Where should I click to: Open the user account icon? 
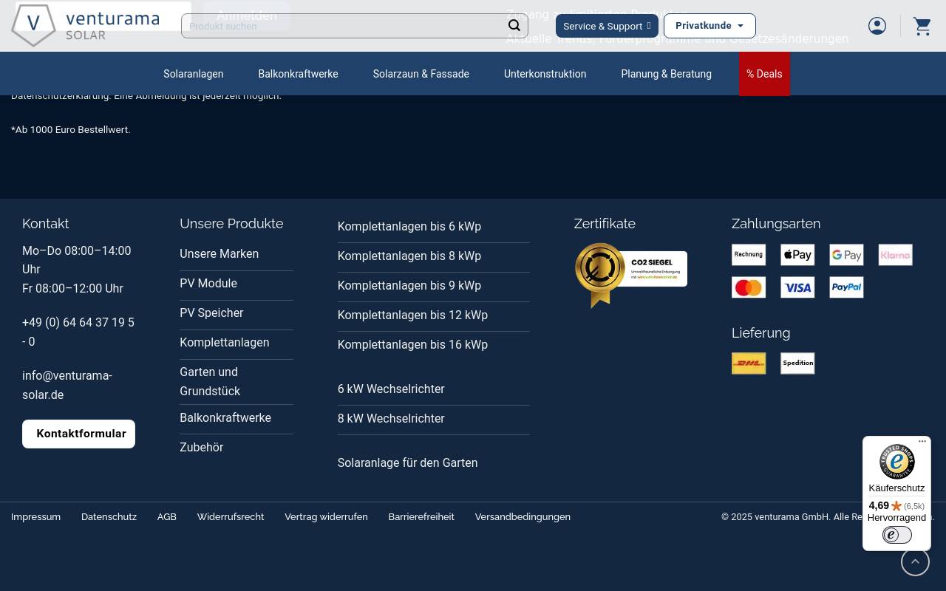click(x=877, y=26)
